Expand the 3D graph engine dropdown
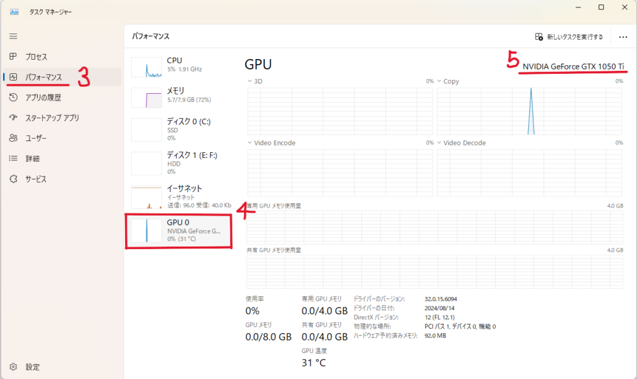The width and height of the screenshot is (637, 379). coord(251,81)
